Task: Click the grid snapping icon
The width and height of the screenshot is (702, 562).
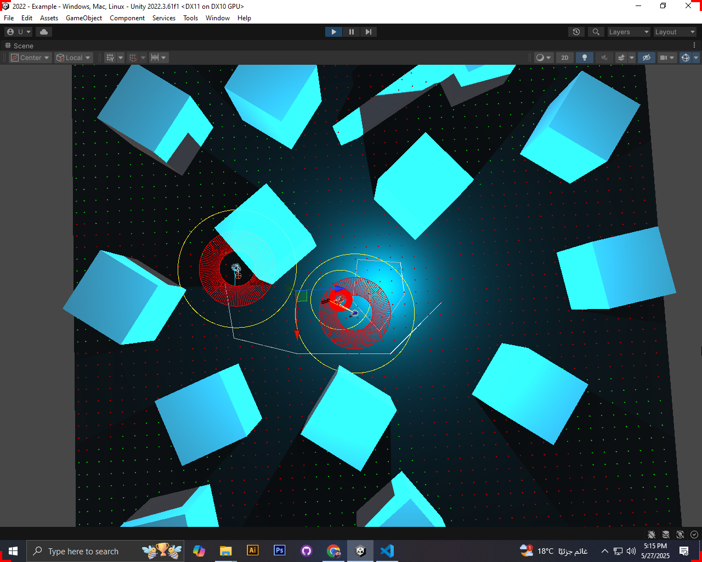Action: (x=133, y=58)
